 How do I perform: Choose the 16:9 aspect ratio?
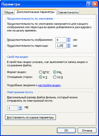[x=58, y=77]
